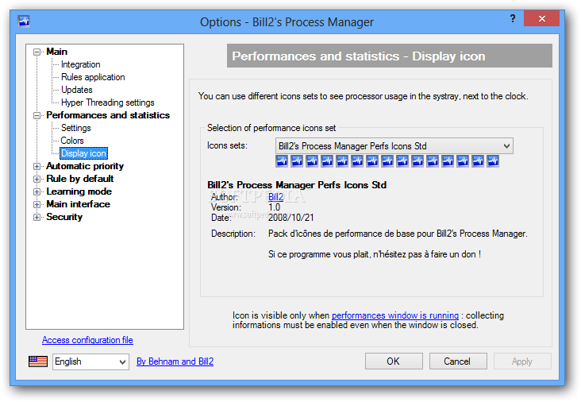Follow performances window is running link
The image size is (581, 402).
coord(395,315)
